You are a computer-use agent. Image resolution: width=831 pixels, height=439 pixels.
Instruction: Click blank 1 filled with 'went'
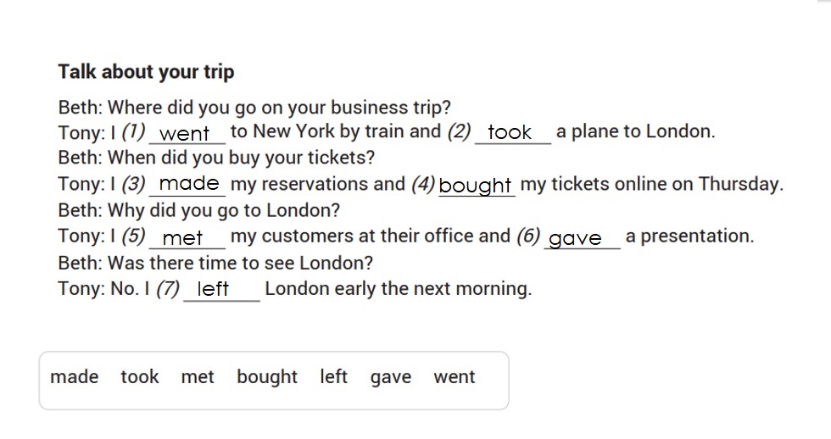coord(187,132)
